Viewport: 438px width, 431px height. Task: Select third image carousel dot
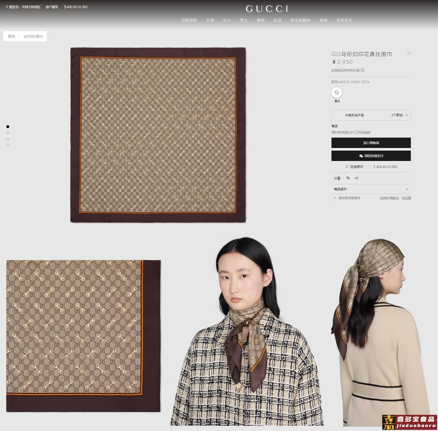(x=8, y=139)
